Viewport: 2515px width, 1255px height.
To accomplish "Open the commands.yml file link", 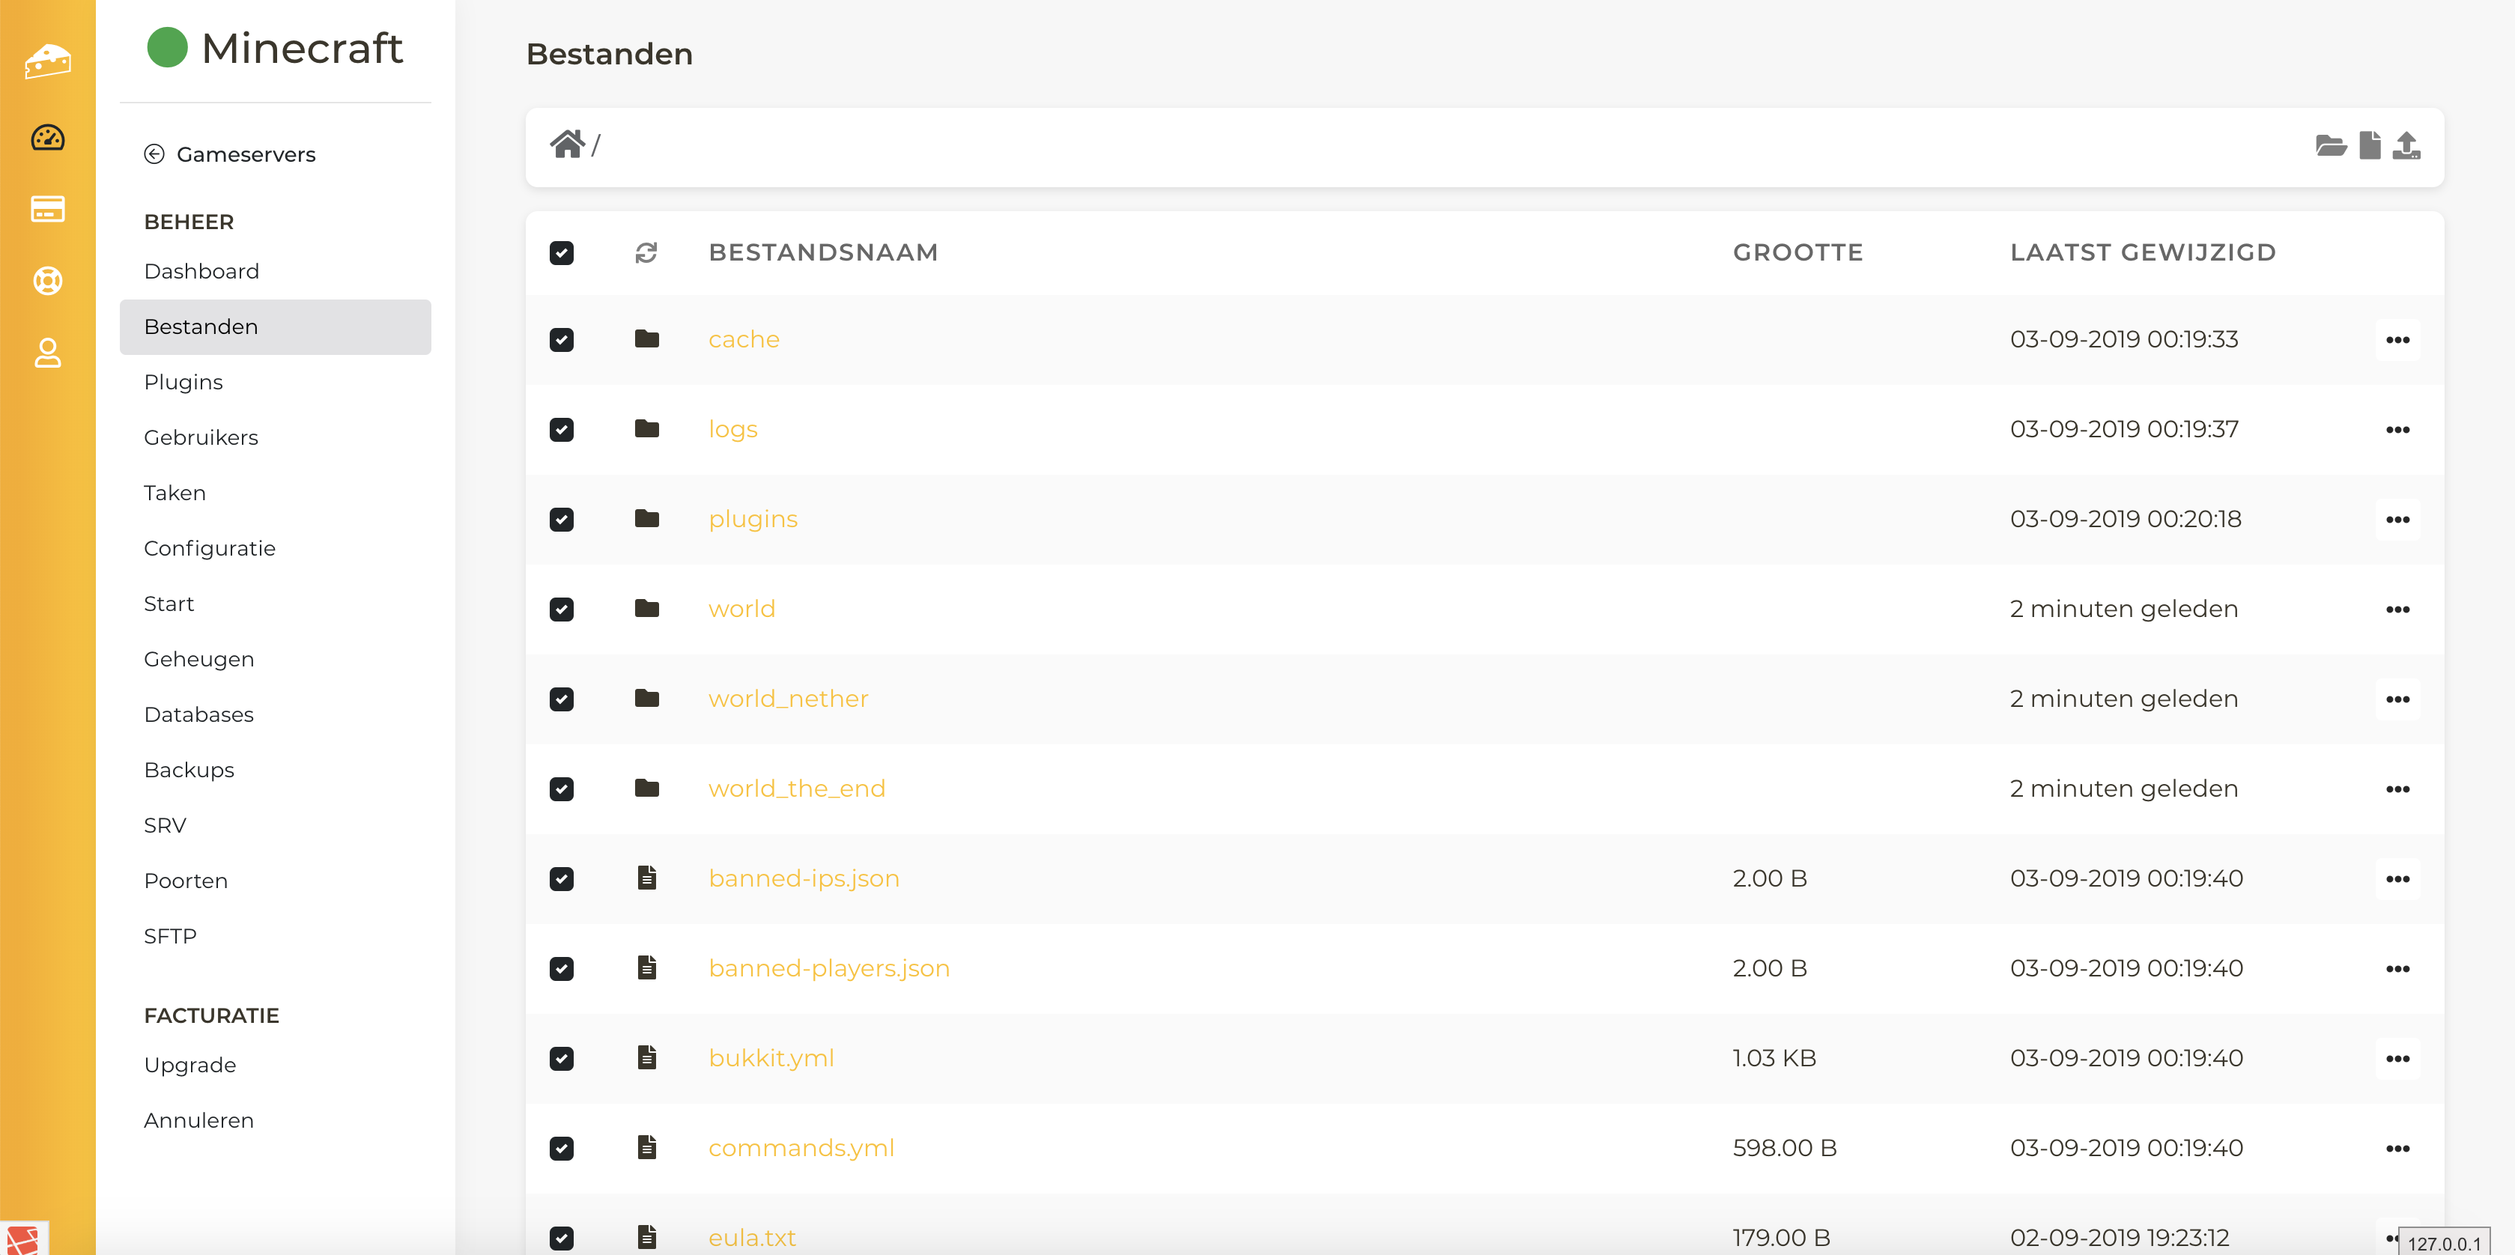I will point(801,1149).
